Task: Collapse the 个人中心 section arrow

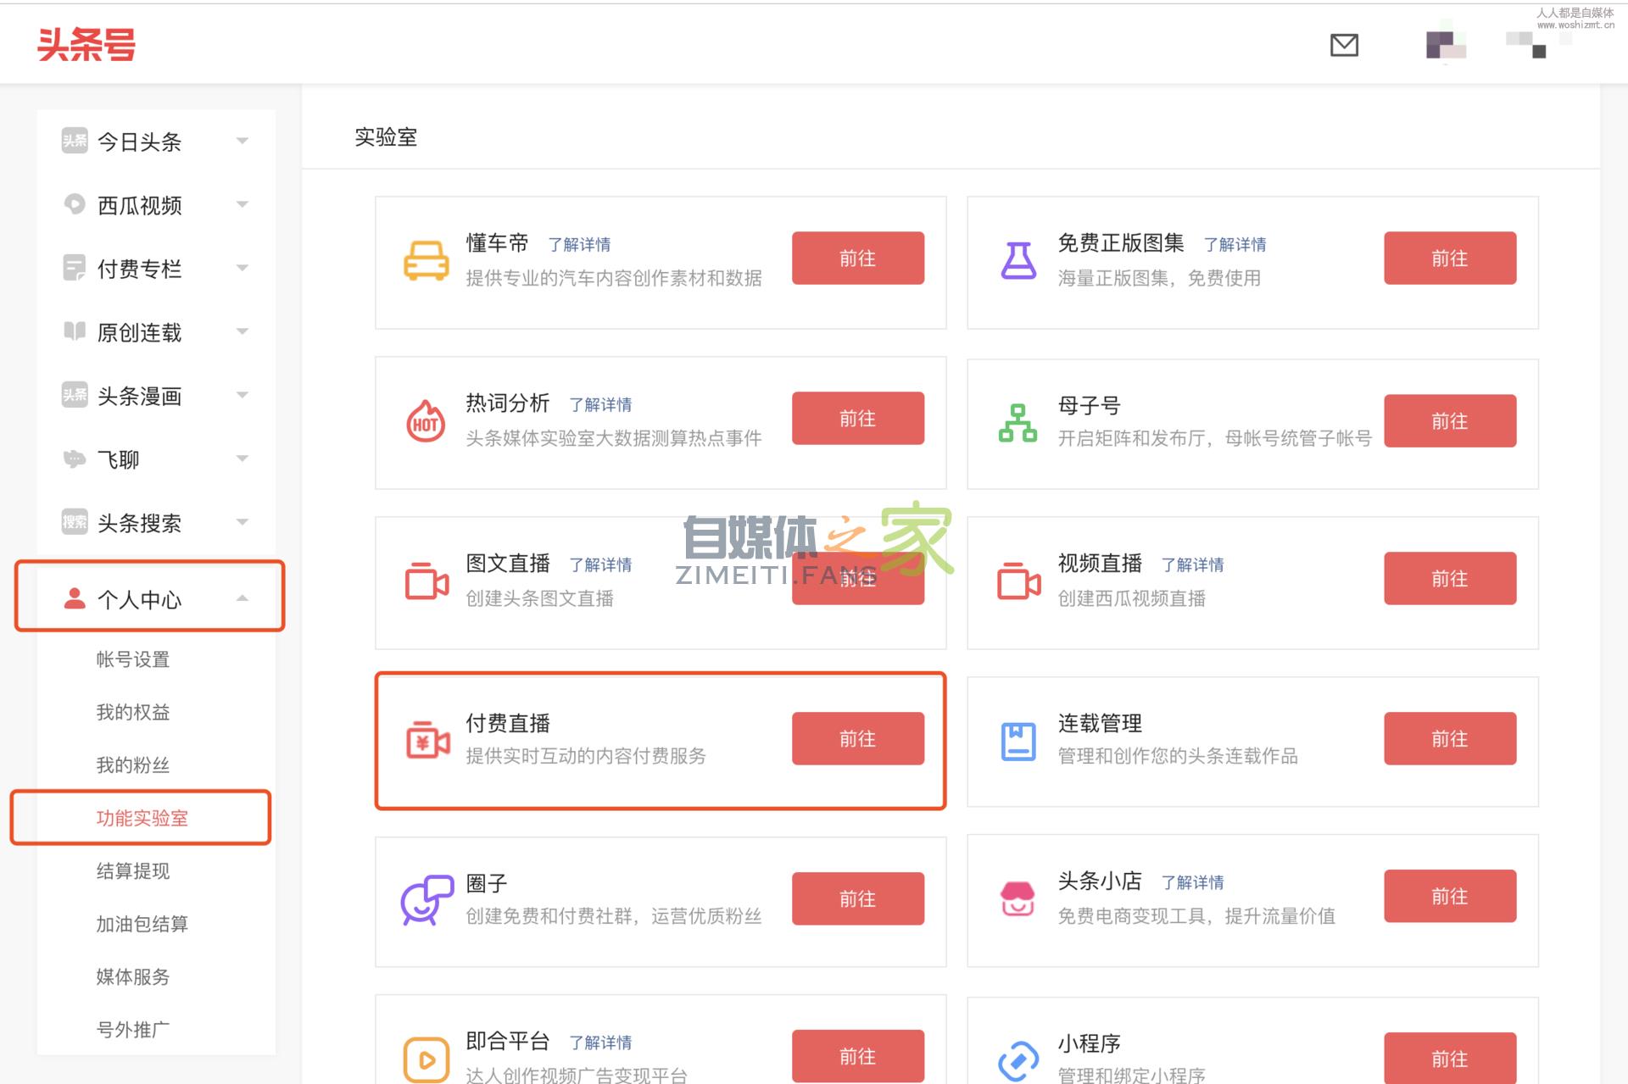Action: pos(243,598)
